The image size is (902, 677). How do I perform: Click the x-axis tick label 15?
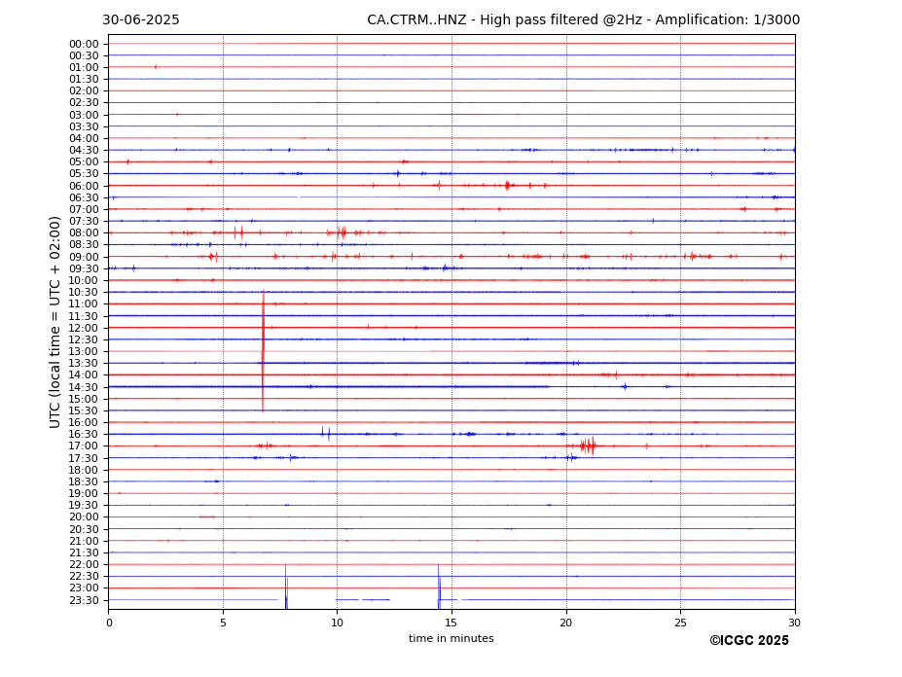click(x=451, y=623)
